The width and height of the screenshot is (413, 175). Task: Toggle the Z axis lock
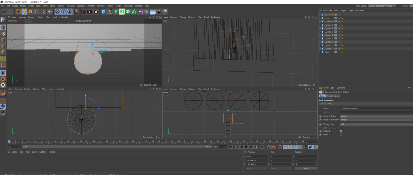click(x=70, y=11)
